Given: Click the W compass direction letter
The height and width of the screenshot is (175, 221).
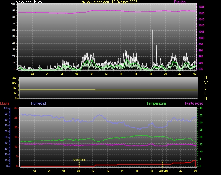Looking at the screenshot, I should coord(206,83).
